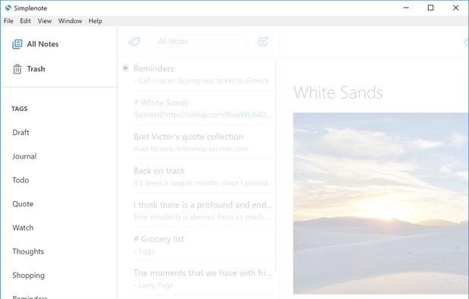Screen dimensions: 469x299
Task: Toggle the pin on Reminders note
Action: click(125, 68)
